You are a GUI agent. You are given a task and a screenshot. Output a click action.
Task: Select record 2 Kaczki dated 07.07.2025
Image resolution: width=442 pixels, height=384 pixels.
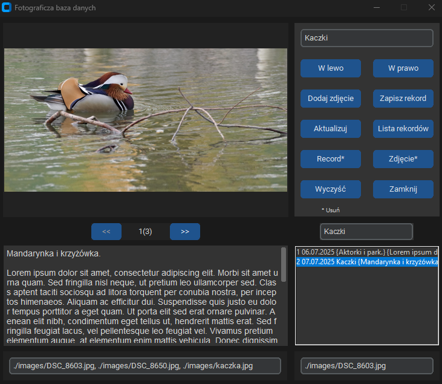coord(367,262)
